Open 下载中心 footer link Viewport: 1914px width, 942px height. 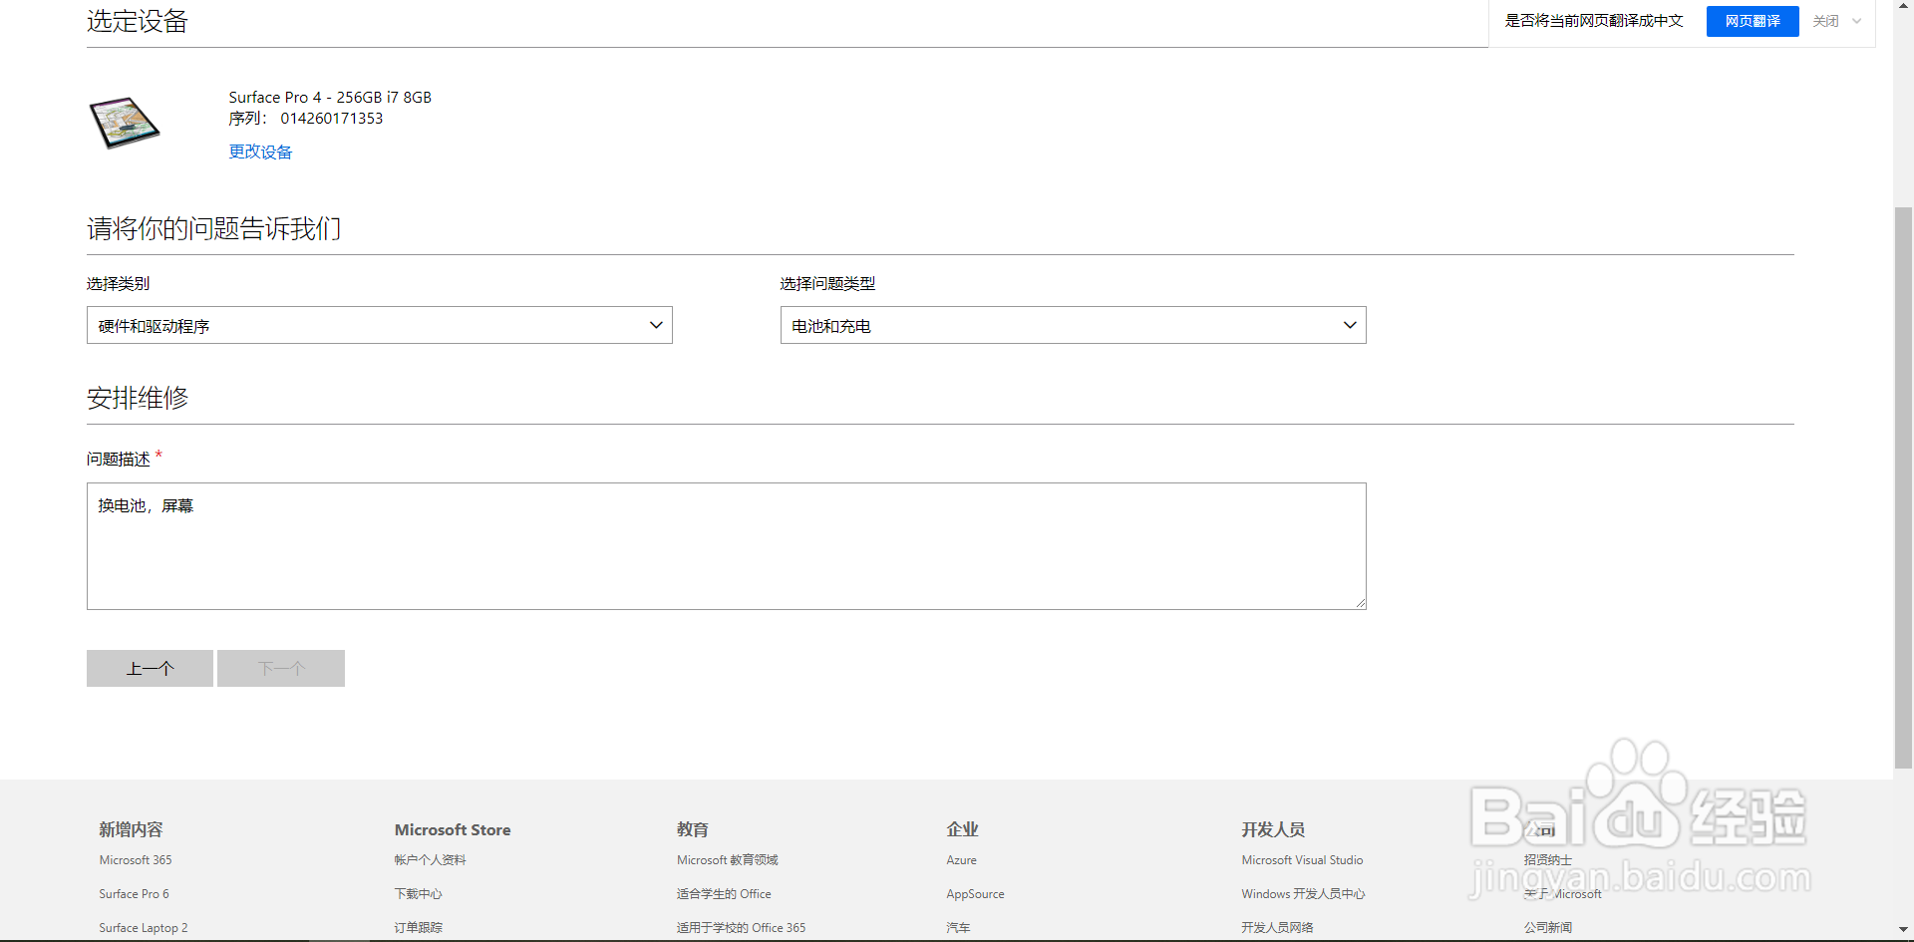coord(418,893)
